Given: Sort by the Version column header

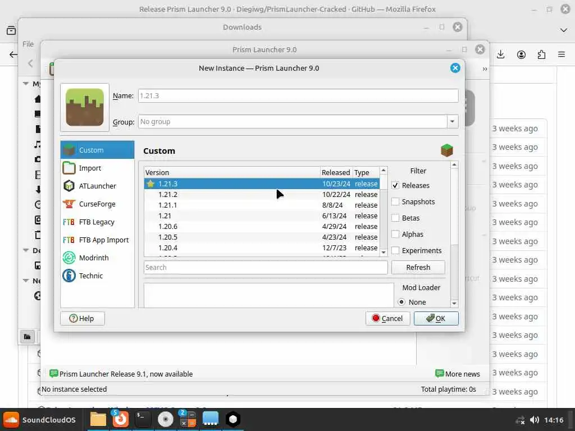Looking at the screenshot, I should [x=232, y=172].
